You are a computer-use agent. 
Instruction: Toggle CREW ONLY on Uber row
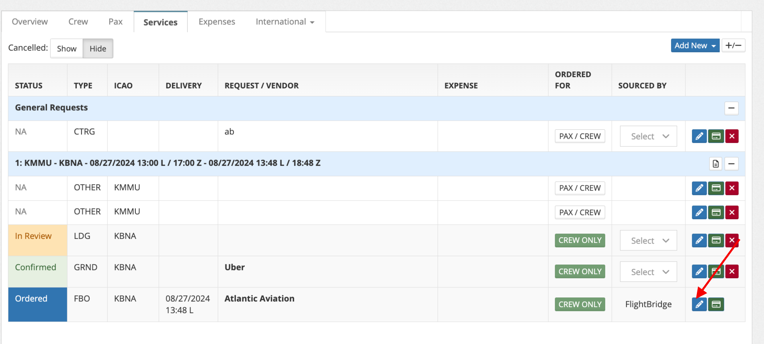pos(580,271)
